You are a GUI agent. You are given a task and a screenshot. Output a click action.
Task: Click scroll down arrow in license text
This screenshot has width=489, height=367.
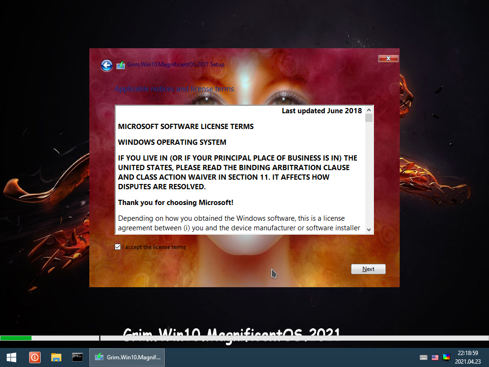(x=369, y=230)
